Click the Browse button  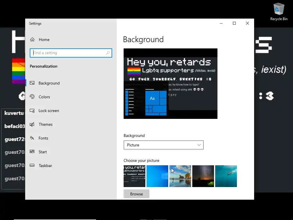pyautogui.click(x=136, y=194)
